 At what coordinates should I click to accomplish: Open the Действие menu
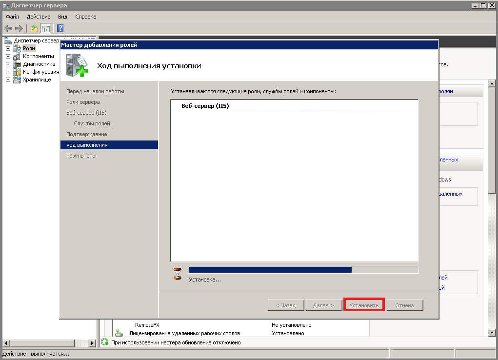point(39,17)
